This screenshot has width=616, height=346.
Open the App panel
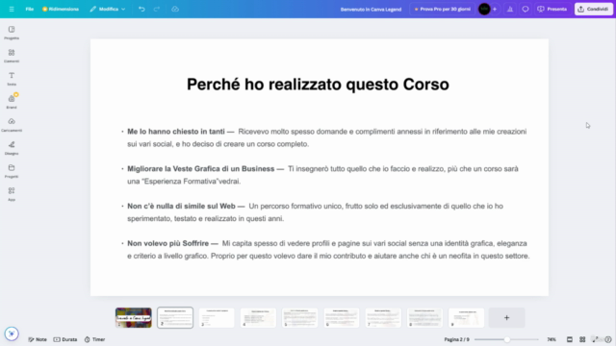pyautogui.click(x=12, y=194)
